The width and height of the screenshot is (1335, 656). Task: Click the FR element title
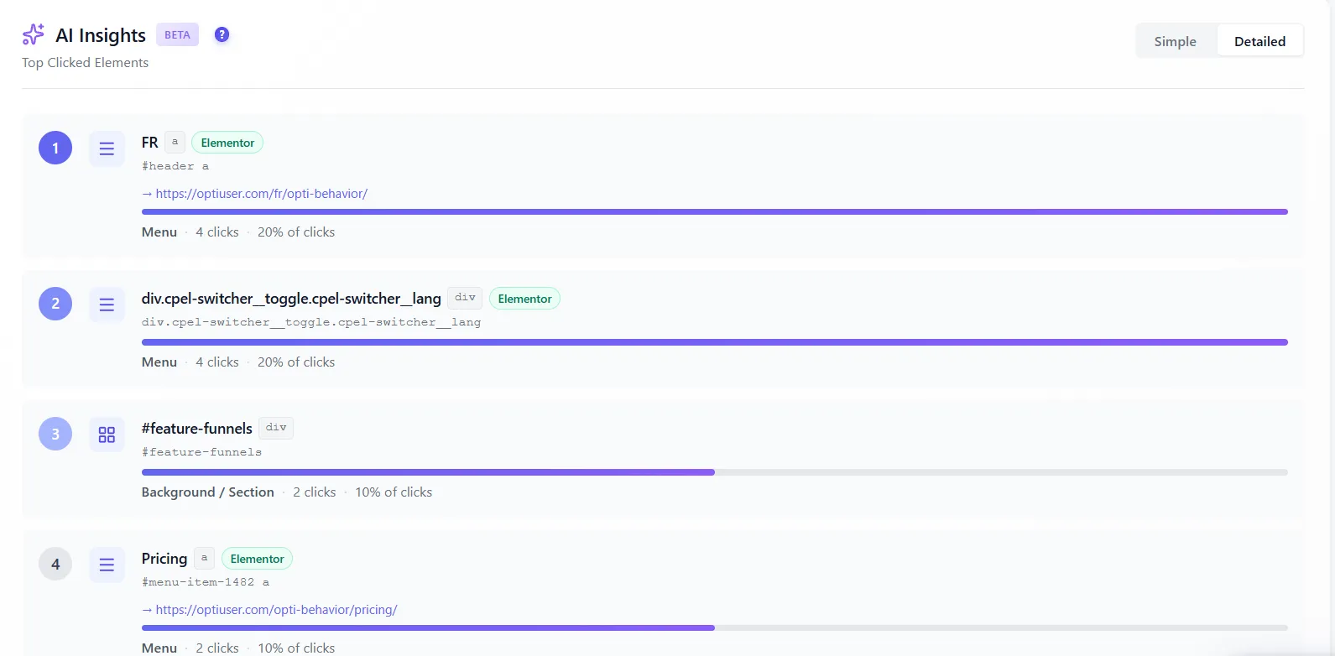click(x=150, y=143)
